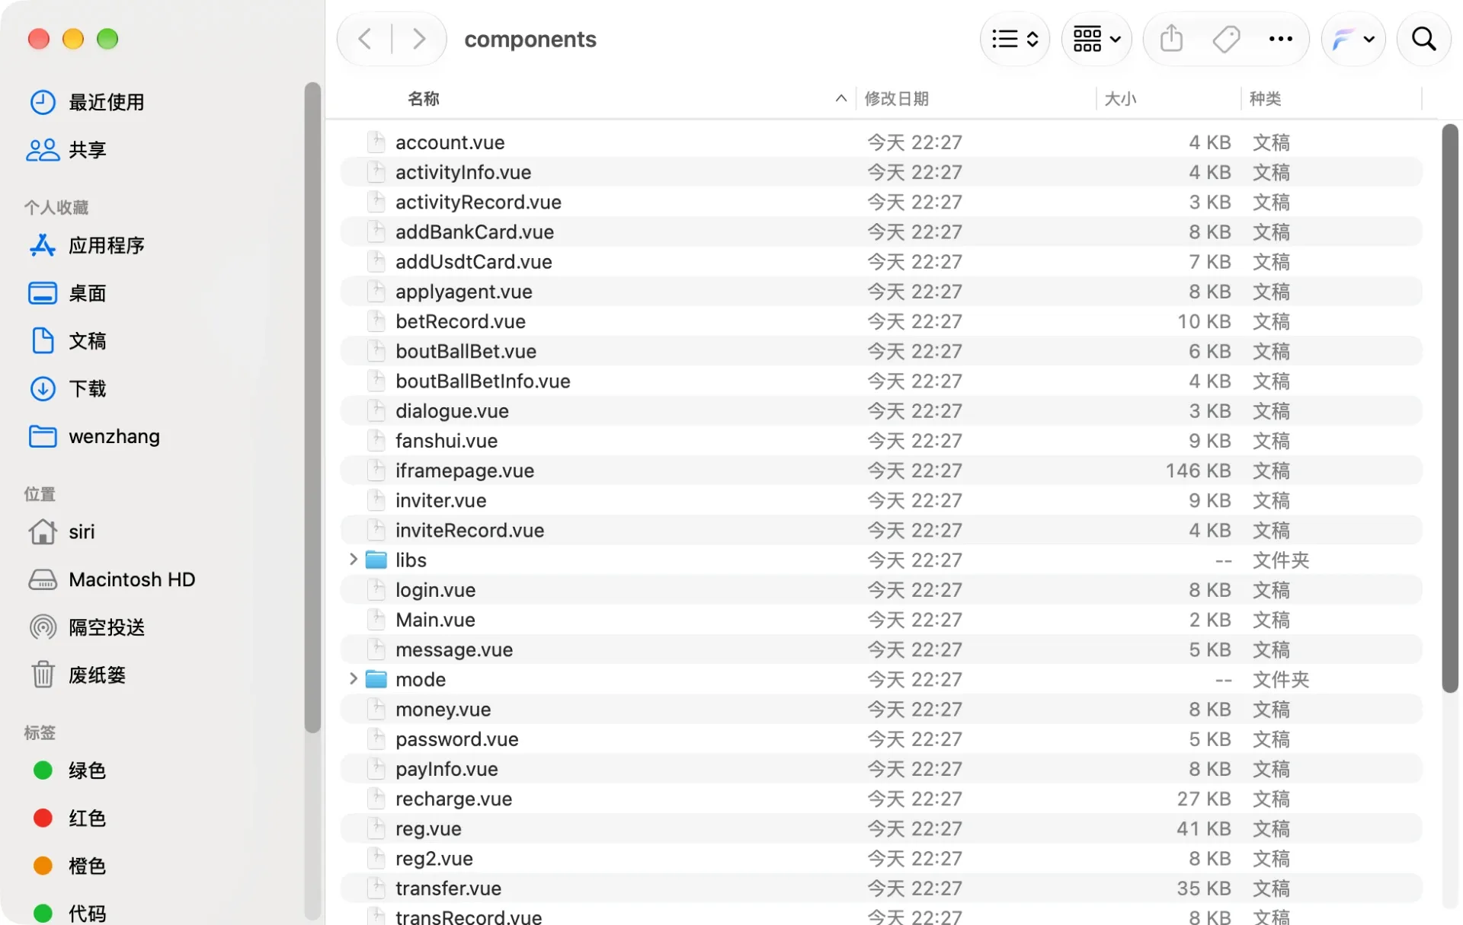Open the list view switcher

[x=1014, y=39]
